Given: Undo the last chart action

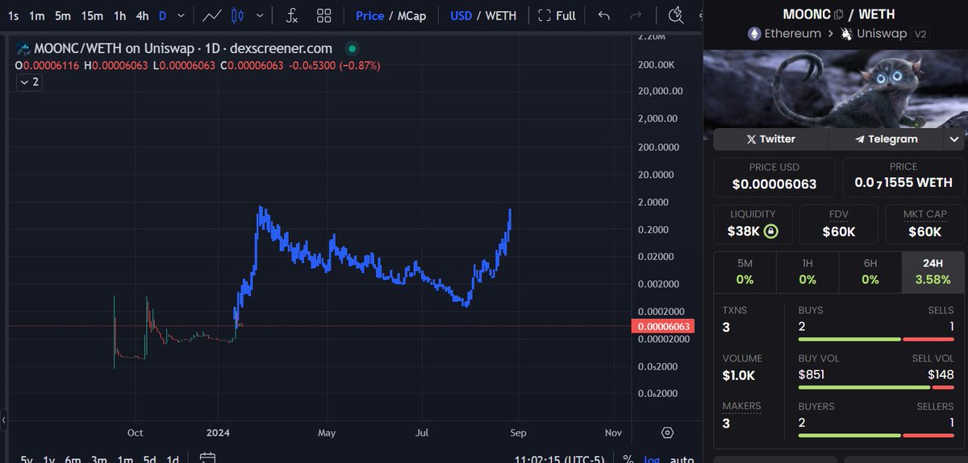Looking at the screenshot, I should pyautogui.click(x=604, y=15).
